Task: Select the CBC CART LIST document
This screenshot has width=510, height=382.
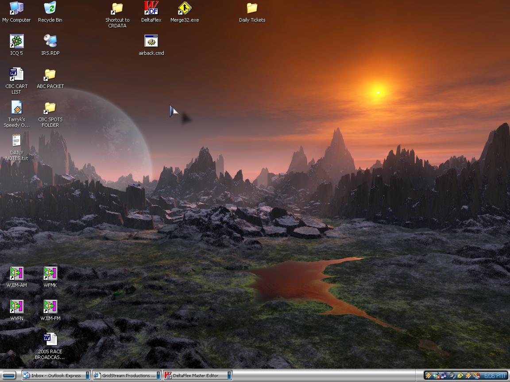Action: point(16,75)
